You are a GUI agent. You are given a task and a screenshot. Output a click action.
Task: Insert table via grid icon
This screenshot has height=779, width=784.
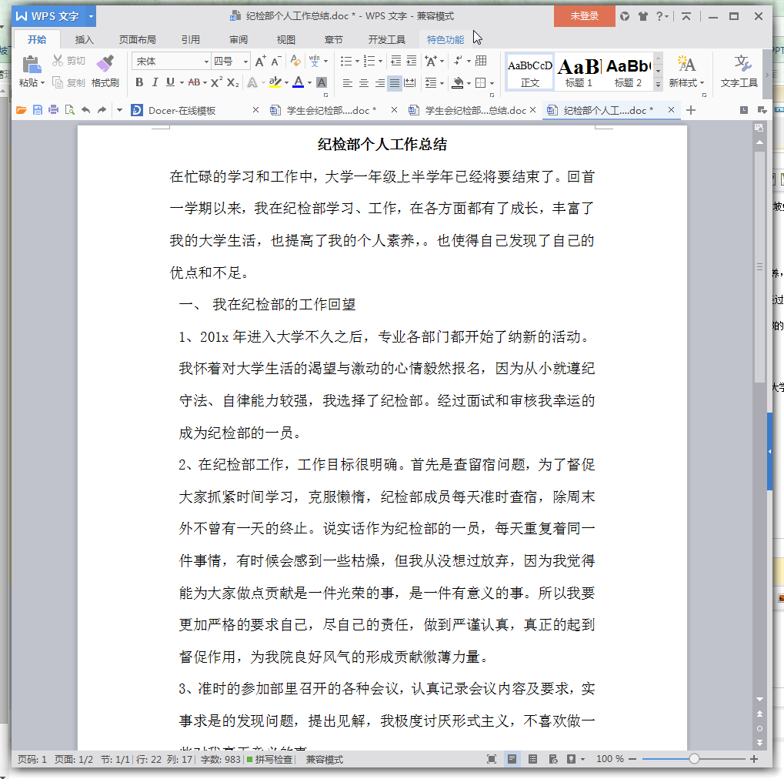[481, 61]
